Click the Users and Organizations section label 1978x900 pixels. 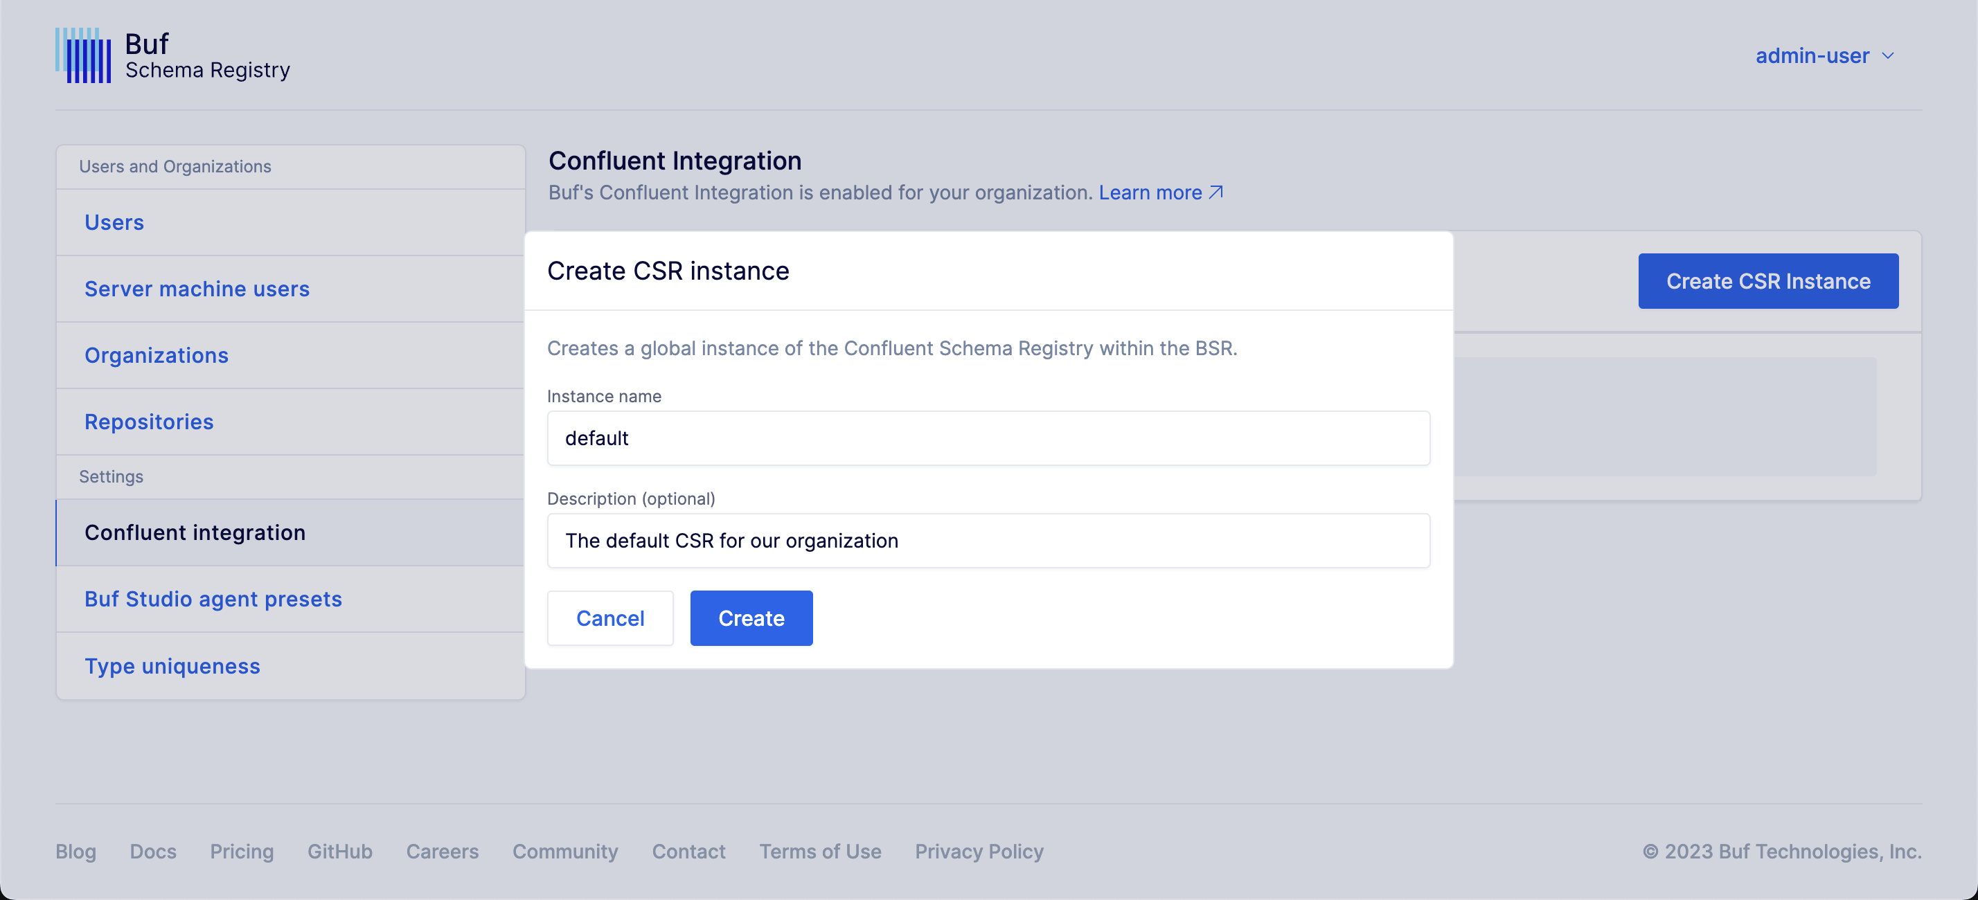tap(175, 166)
